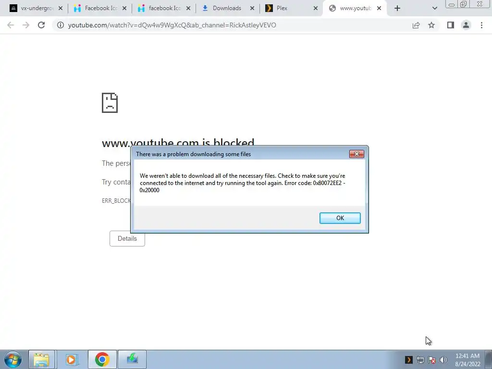View site information icon in address bar
Screen dimensions: 492x369
(x=60, y=25)
